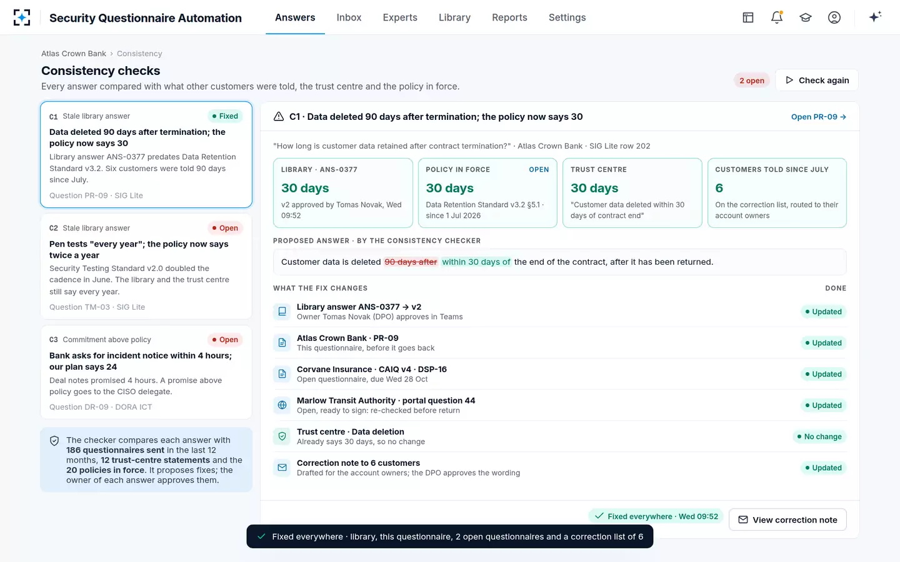This screenshot has width=900, height=562.
Task: Click the book icon for Library answer ANS-0377
Action: [282, 312]
